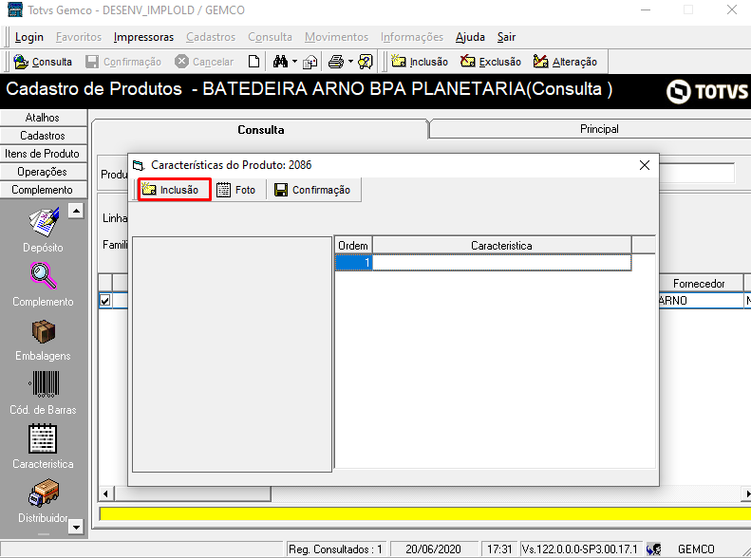Toggle the checkbox in the product grid row
Image resolution: width=751 pixels, height=558 pixels.
104,301
